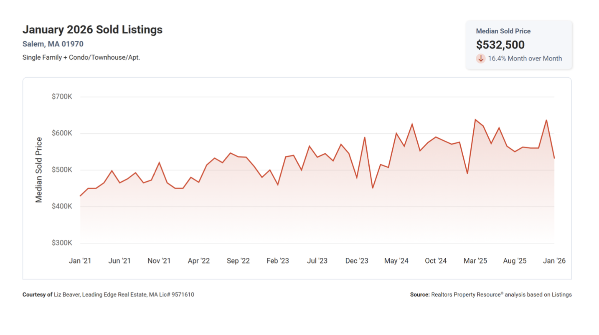Click the Median Sold Price card title

click(x=503, y=31)
